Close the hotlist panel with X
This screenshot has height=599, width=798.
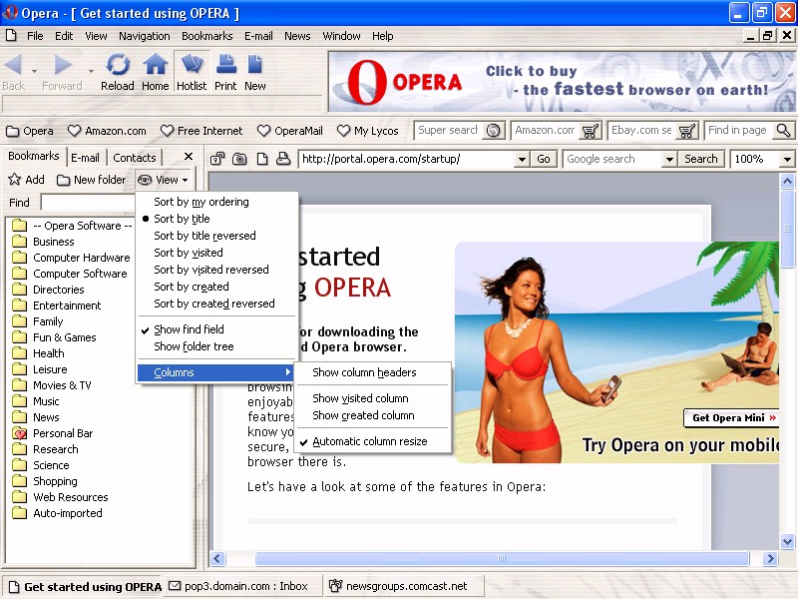(x=189, y=157)
